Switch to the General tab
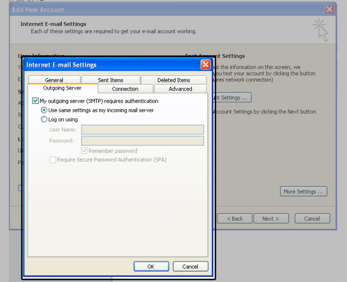Image resolution: width=347 pixels, height=282 pixels. tap(54, 80)
